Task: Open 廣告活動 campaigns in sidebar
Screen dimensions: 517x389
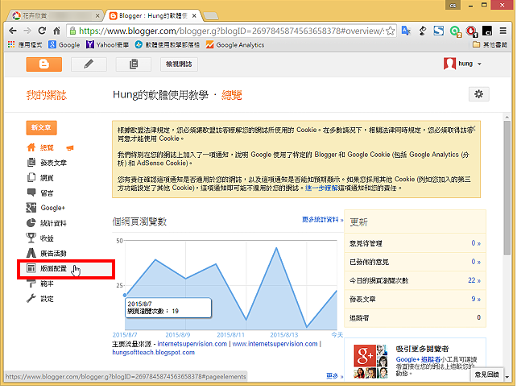Action: [x=53, y=254]
